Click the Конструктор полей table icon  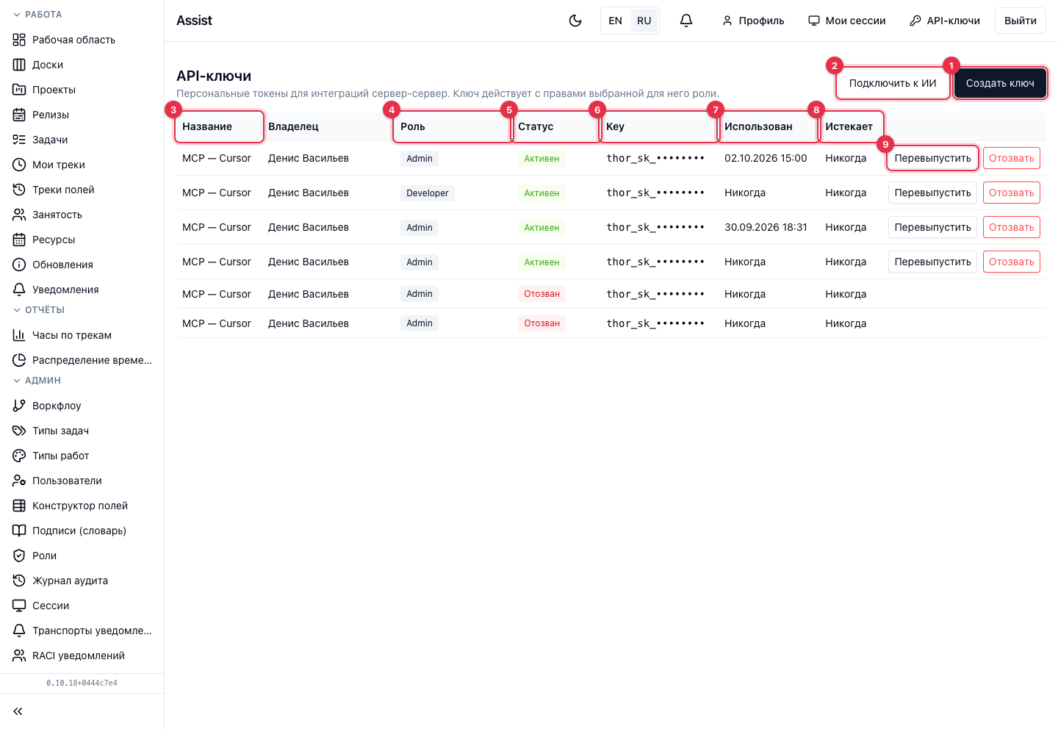pos(19,506)
